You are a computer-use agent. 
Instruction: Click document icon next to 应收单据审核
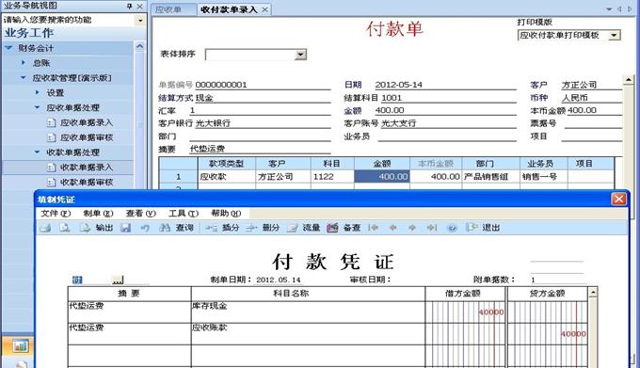(x=51, y=138)
